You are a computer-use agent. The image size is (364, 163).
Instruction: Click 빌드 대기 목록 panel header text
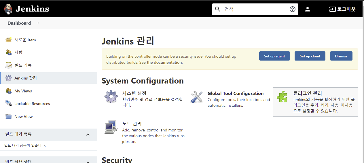coord(18,134)
